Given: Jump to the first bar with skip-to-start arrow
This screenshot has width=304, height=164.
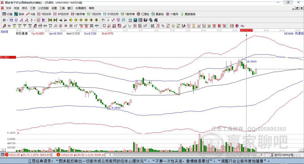Looking at the screenshot, I should point(50,20).
